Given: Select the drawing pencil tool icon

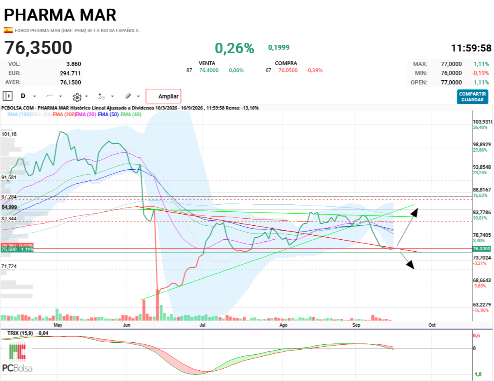Looking at the screenshot, I should click(128, 96).
